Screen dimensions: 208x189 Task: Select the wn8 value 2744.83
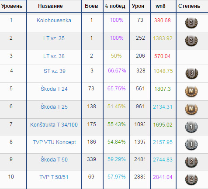pyautogui.click(x=163, y=159)
